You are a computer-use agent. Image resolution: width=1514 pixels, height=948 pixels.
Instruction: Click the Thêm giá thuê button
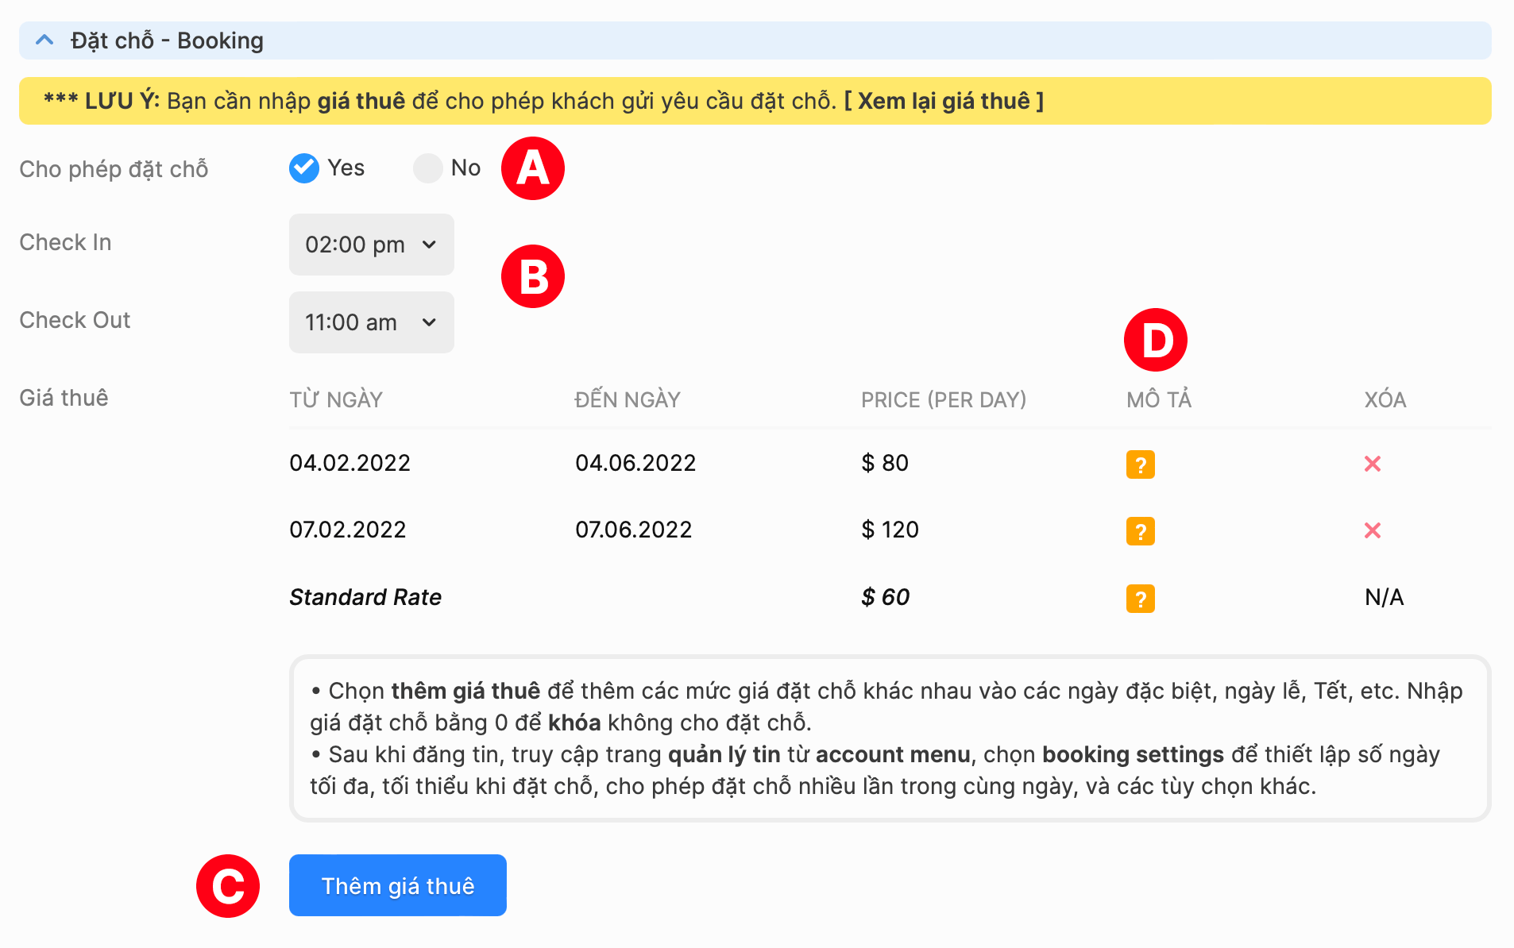pyautogui.click(x=397, y=885)
